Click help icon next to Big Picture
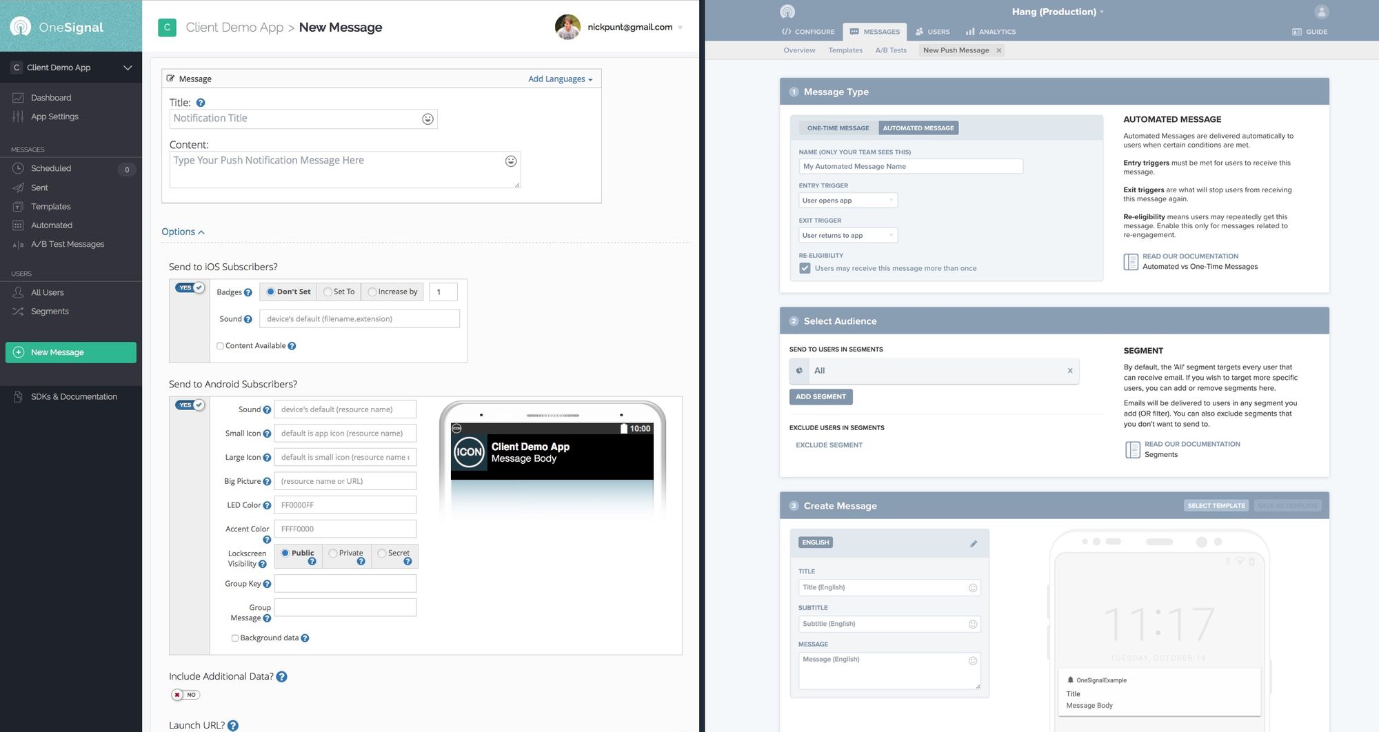This screenshot has width=1379, height=732. pos(267,481)
